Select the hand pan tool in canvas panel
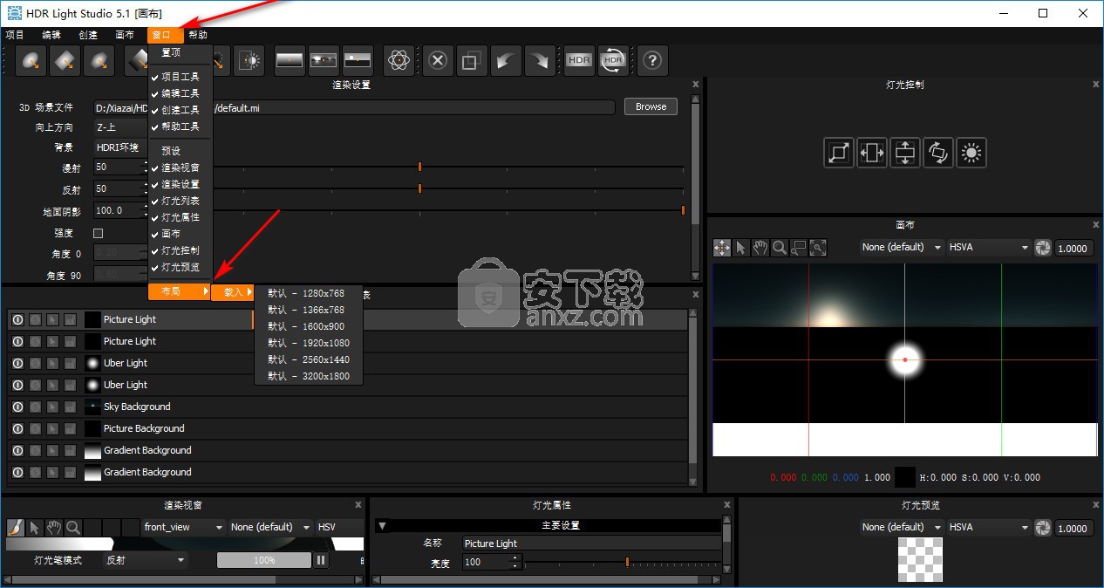The height and width of the screenshot is (588, 1104). pos(760,248)
